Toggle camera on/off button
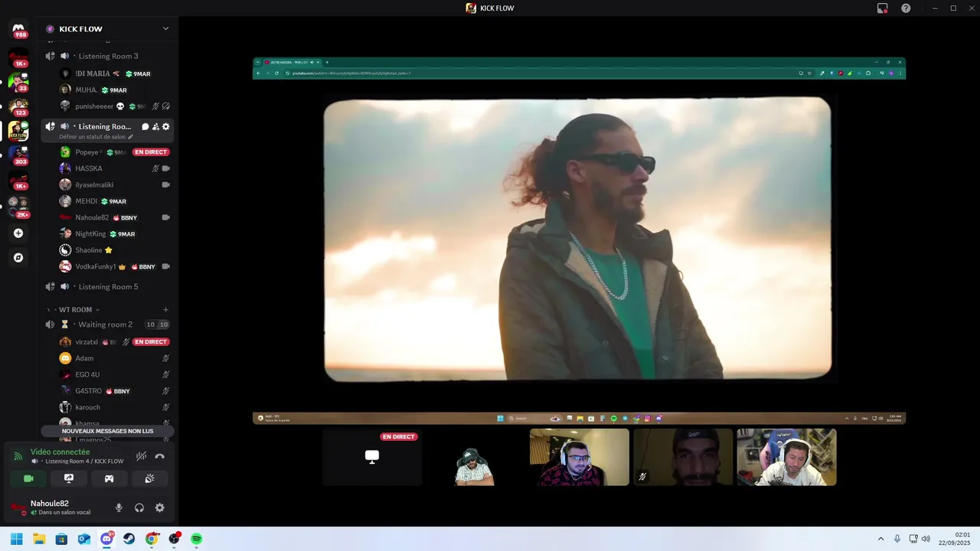 28,478
